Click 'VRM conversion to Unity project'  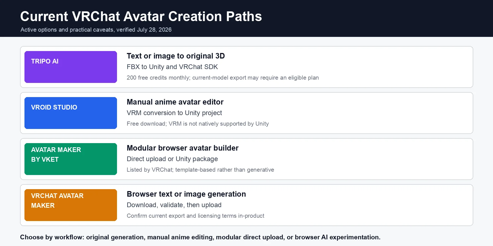(174, 113)
